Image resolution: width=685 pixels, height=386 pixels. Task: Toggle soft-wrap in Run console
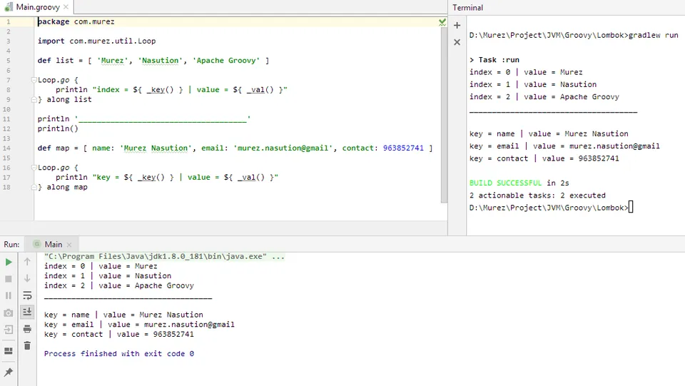click(x=27, y=295)
